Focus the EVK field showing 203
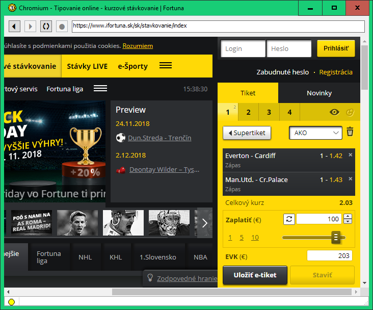The width and height of the screenshot is (373, 310). tap(330, 256)
